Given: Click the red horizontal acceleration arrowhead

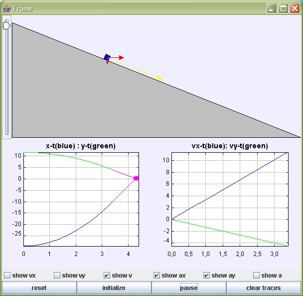Looking at the screenshot, I should pos(122,57).
